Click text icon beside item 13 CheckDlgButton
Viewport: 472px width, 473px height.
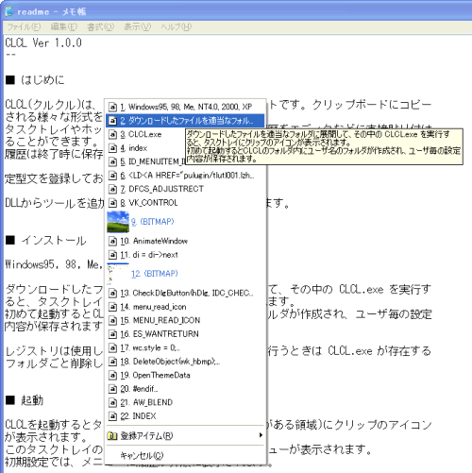pyautogui.click(x=112, y=293)
